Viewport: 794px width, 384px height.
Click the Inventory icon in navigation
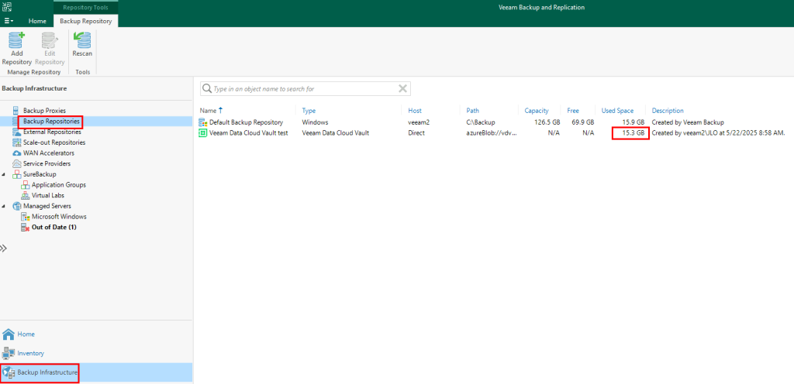pos(8,353)
